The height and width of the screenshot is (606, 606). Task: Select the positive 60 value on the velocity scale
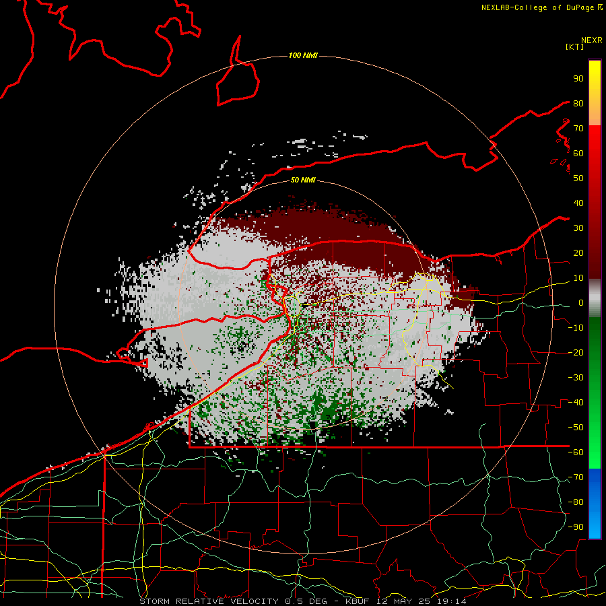pyautogui.click(x=578, y=153)
